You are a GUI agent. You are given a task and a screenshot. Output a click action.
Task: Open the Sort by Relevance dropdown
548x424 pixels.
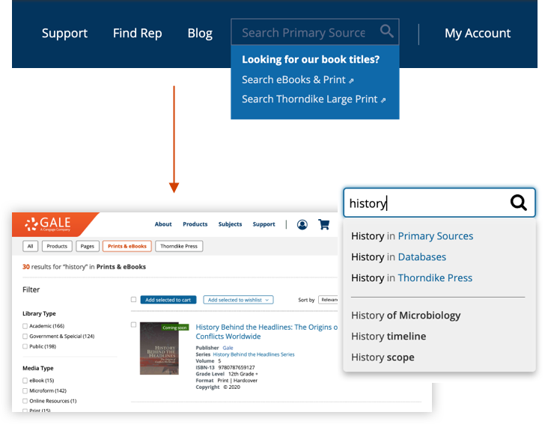pos(329,300)
